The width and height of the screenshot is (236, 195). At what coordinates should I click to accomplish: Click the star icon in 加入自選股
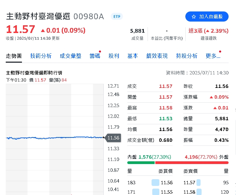click(194, 17)
